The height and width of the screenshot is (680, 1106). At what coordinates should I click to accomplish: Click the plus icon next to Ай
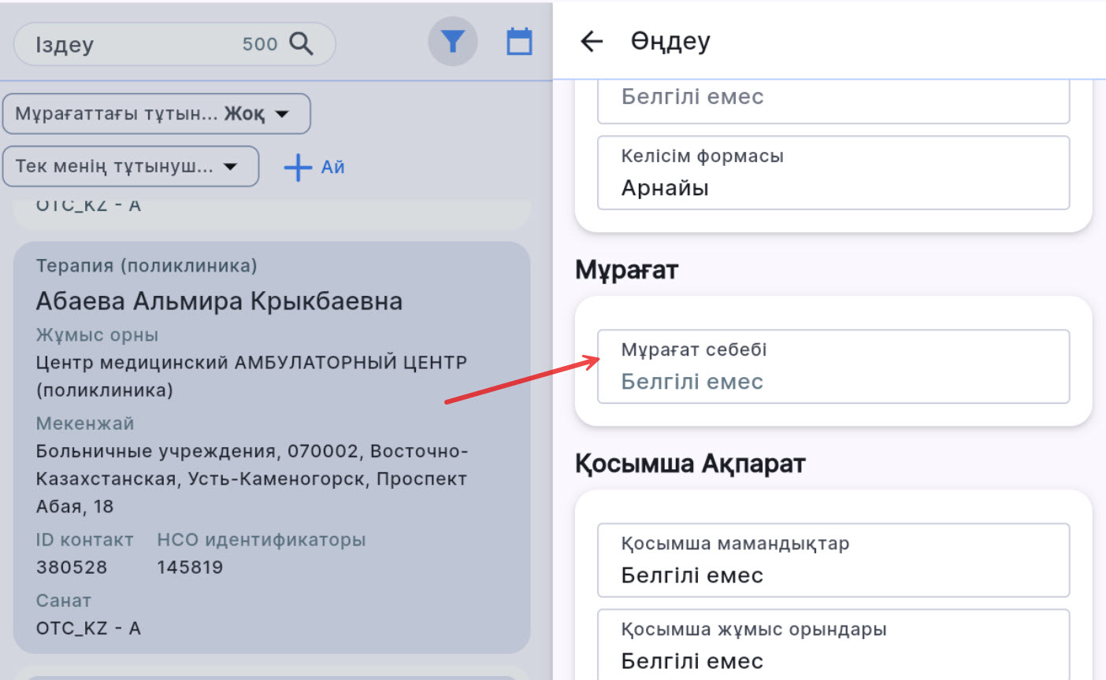(x=298, y=167)
